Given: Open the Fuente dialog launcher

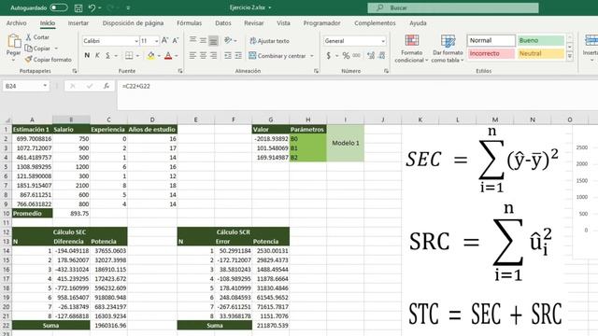Looking at the screenshot, I should [180, 71].
